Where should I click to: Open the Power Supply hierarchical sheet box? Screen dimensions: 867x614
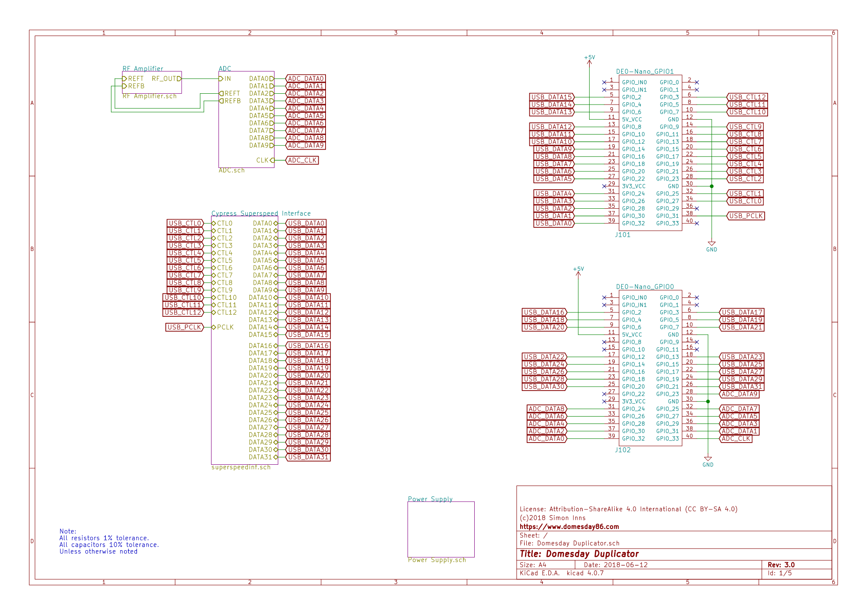[x=440, y=529]
